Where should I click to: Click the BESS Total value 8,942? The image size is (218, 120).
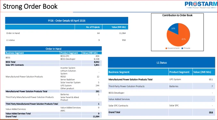96,62
